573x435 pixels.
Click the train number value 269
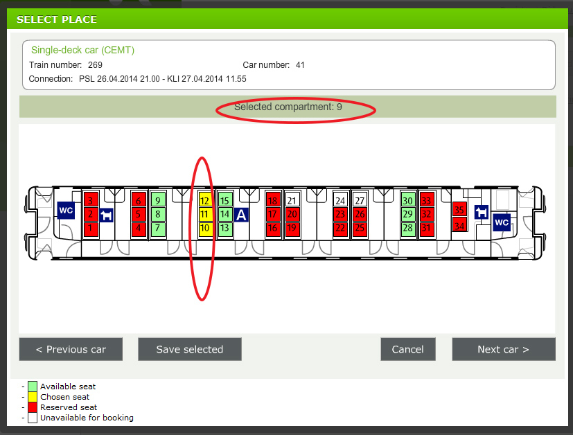tap(95, 65)
